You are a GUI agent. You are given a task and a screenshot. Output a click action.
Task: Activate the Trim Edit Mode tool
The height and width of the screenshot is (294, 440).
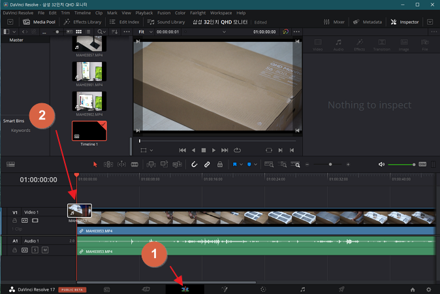[x=108, y=164]
